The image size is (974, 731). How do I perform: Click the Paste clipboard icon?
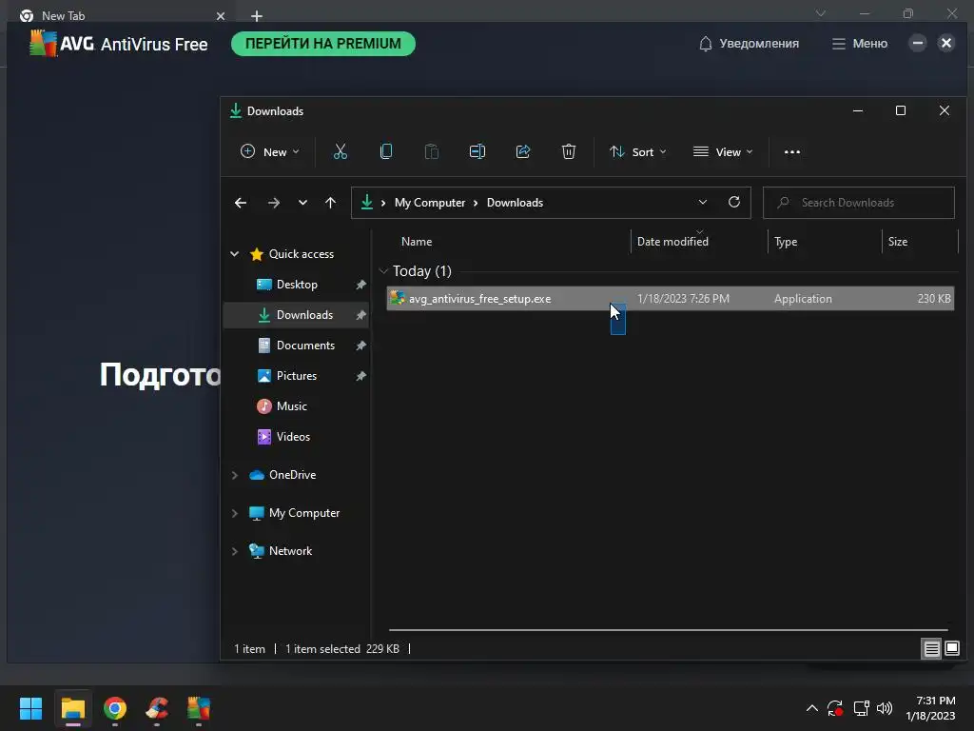[431, 151]
